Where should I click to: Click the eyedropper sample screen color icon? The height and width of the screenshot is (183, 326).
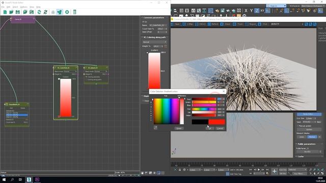pos(155,128)
